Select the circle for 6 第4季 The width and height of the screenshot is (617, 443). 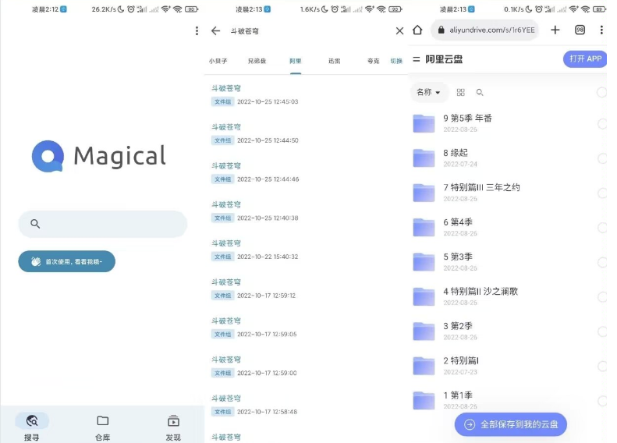pyautogui.click(x=602, y=228)
